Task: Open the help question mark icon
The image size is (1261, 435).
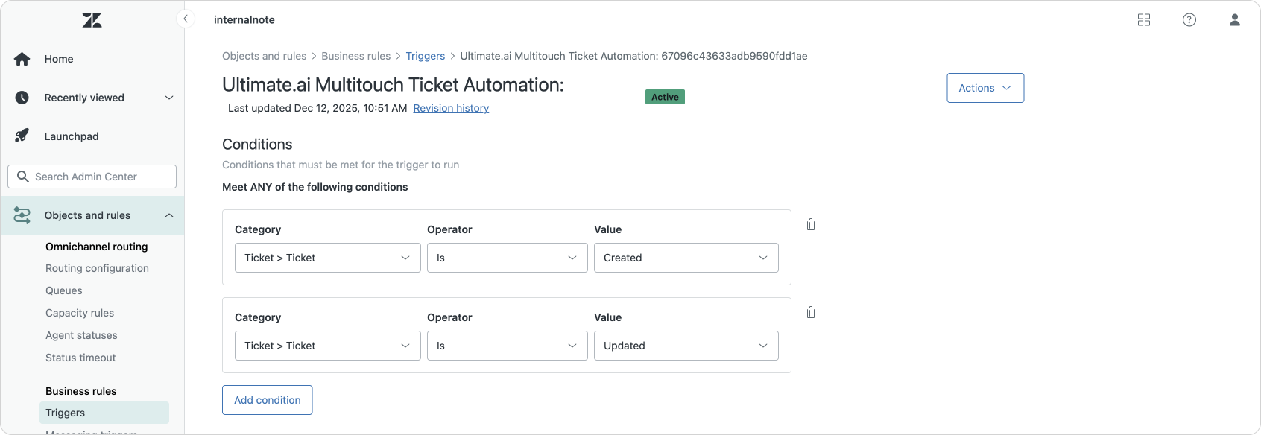Action: [1189, 20]
